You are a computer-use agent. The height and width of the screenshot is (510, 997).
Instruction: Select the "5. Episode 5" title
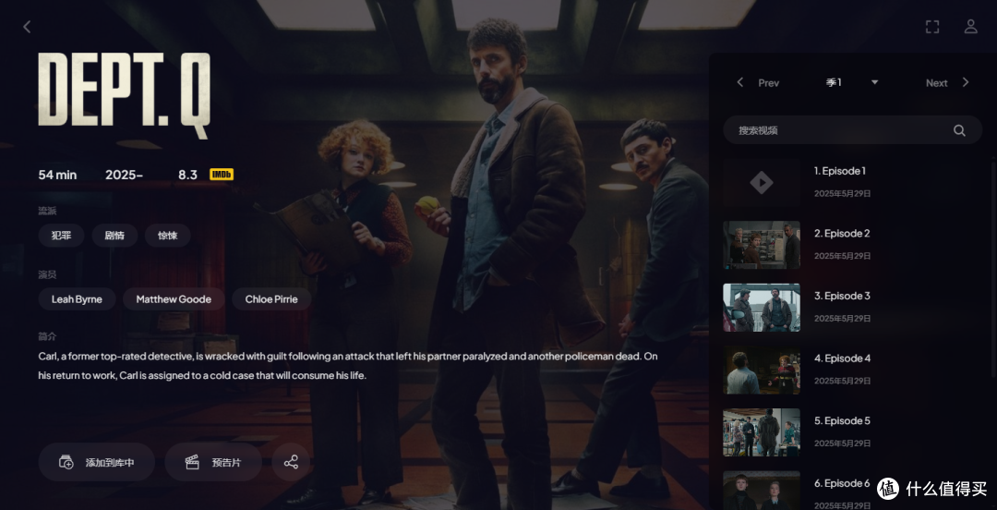[842, 420]
